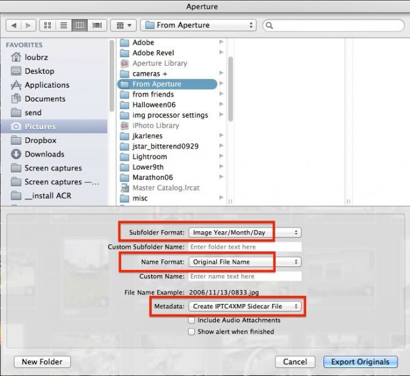This screenshot has width=410, height=376.
Task: Expand the Lightroom folder arrow
Action: (x=221, y=156)
